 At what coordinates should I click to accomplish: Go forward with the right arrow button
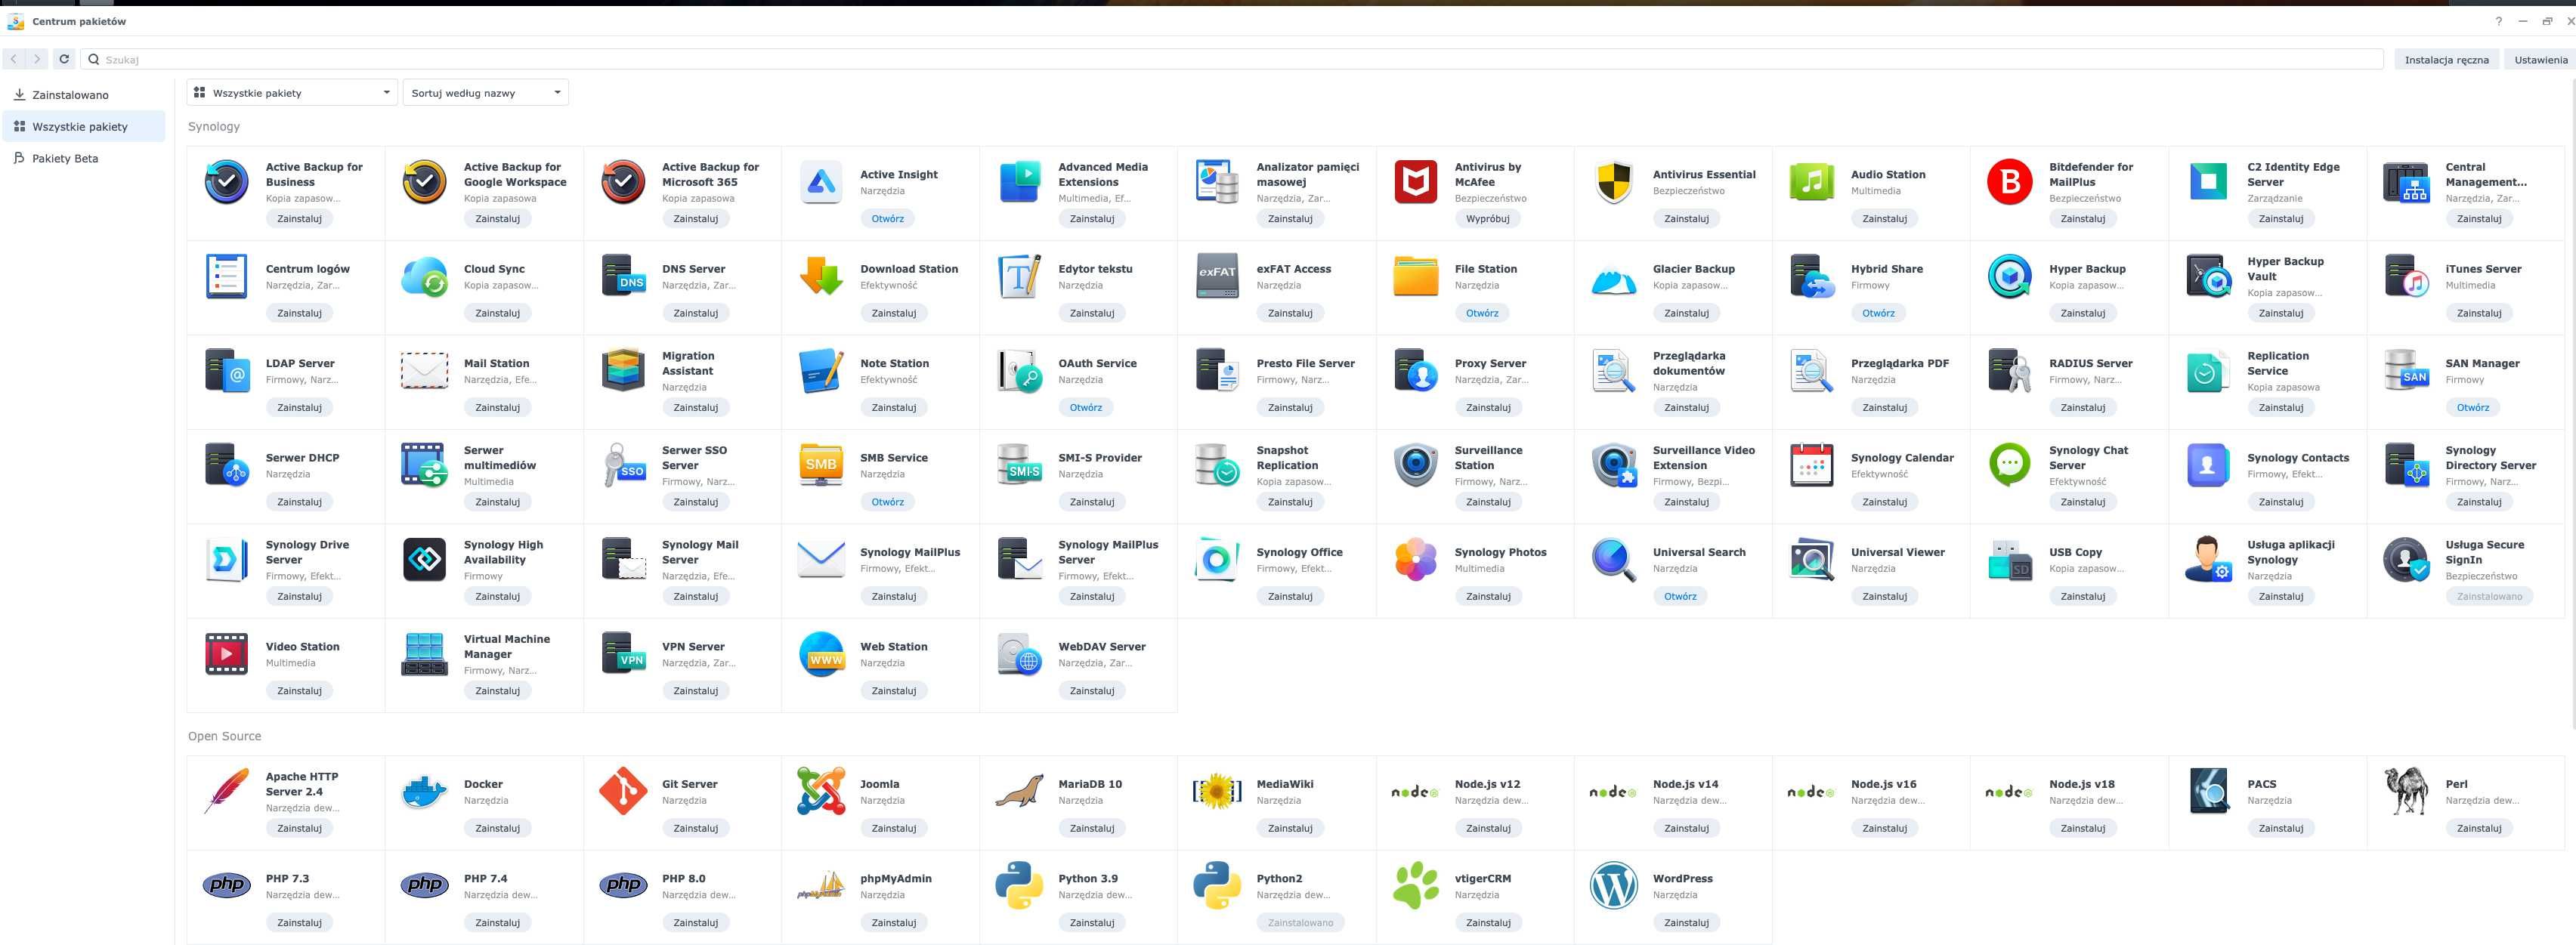tap(38, 59)
